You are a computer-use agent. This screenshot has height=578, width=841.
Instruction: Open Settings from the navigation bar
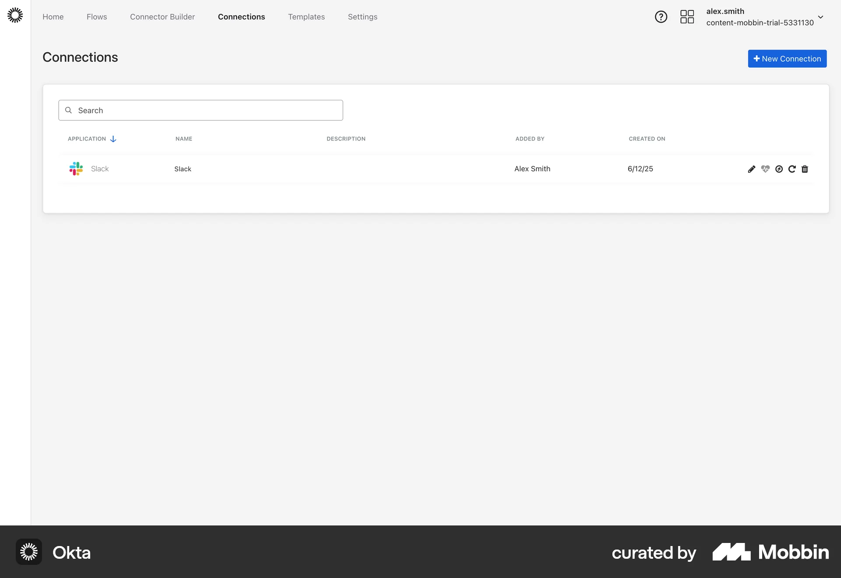coord(362,17)
